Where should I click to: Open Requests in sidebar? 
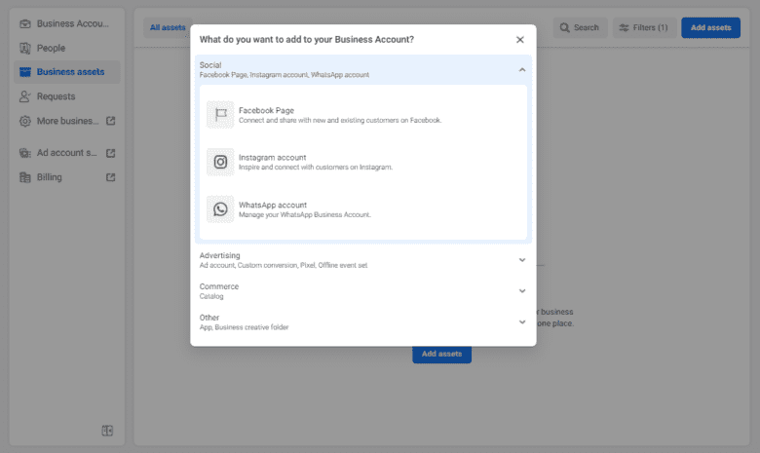point(67,96)
